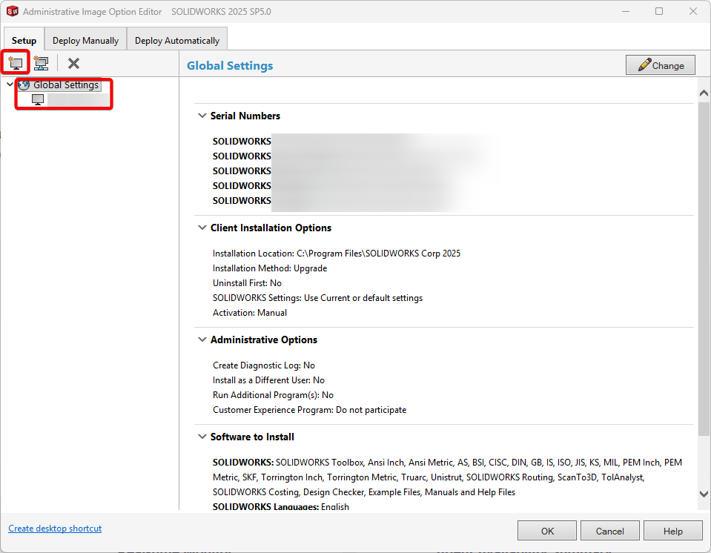This screenshot has height=553, width=711.
Task: Click 'Activation: Manual' line
Action: (x=249, y=313)
